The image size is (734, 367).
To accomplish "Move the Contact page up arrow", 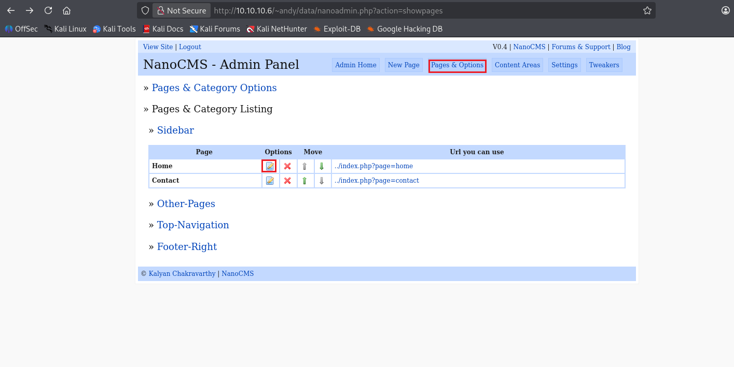I will [304, 181].
